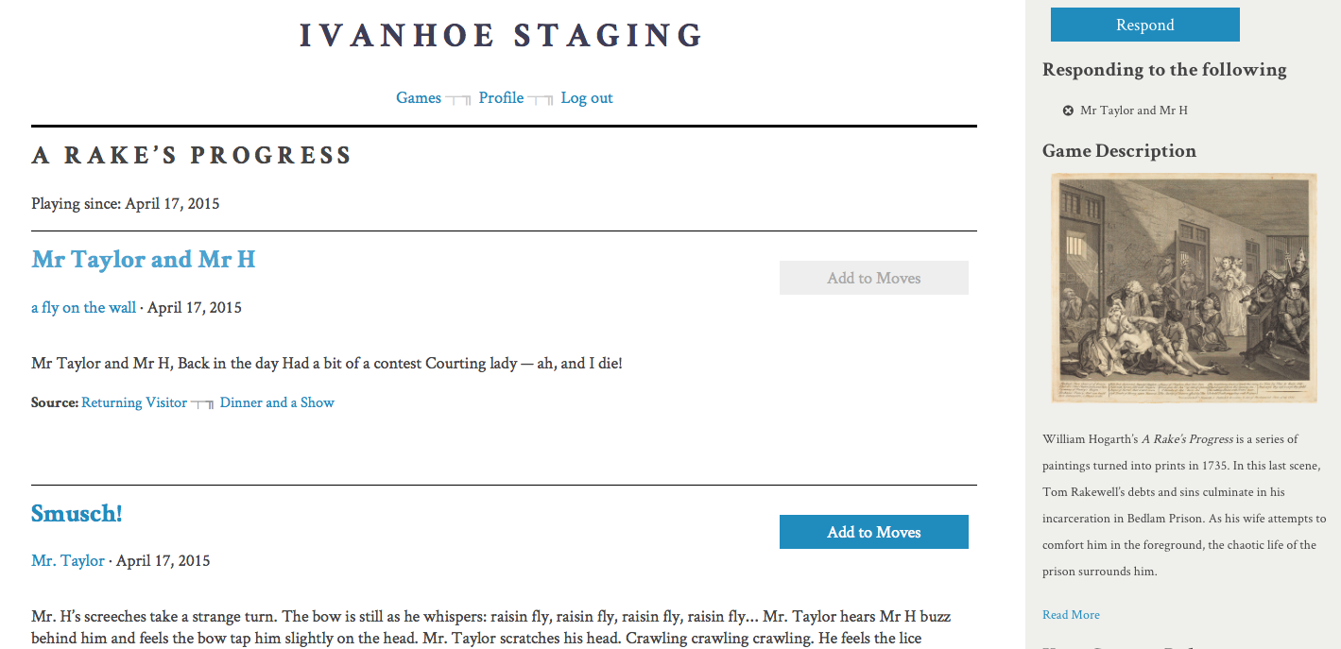Click the Respond button
Image resolution: width=1341 pixels, height=649 pixels.
pyautogui.click(x=1144, y=25)
